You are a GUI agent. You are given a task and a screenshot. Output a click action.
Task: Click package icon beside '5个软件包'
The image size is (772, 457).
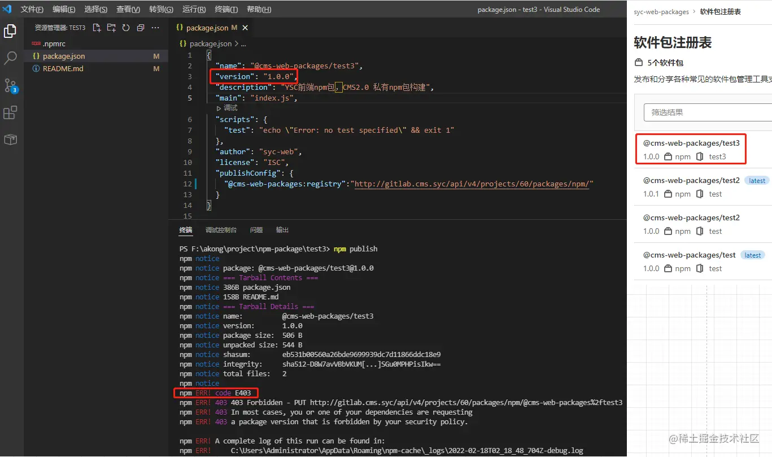[639, 62]
